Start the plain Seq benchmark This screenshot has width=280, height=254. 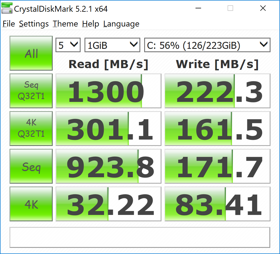31,166
